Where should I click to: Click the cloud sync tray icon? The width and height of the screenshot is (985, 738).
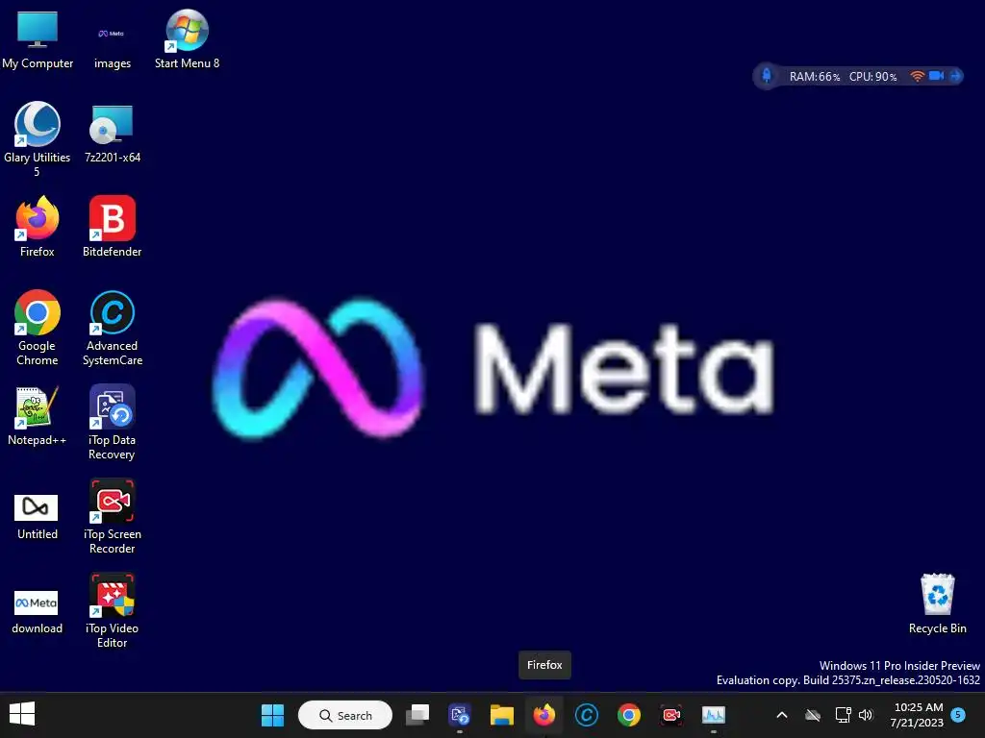[813, 715]
